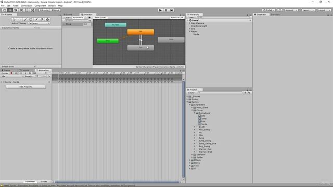This screenshot has height=187, width=333.
Task: Select the Scale tool in toolbar
Action: (21, 10)
